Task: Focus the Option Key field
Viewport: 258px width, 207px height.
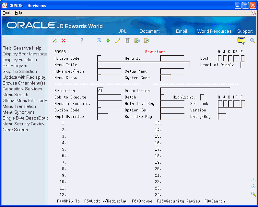Action: pos(172,110)
